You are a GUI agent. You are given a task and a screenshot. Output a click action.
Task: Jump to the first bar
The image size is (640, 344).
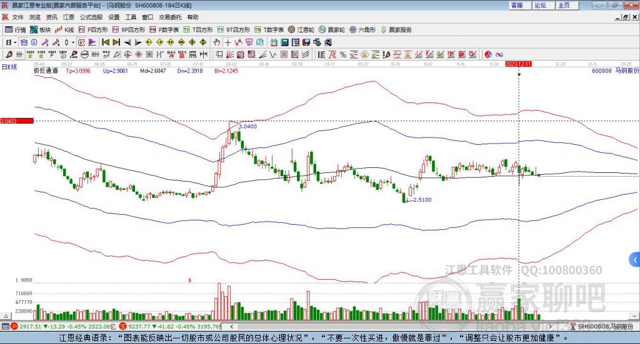pyautogui.click(x=105, y=42)
